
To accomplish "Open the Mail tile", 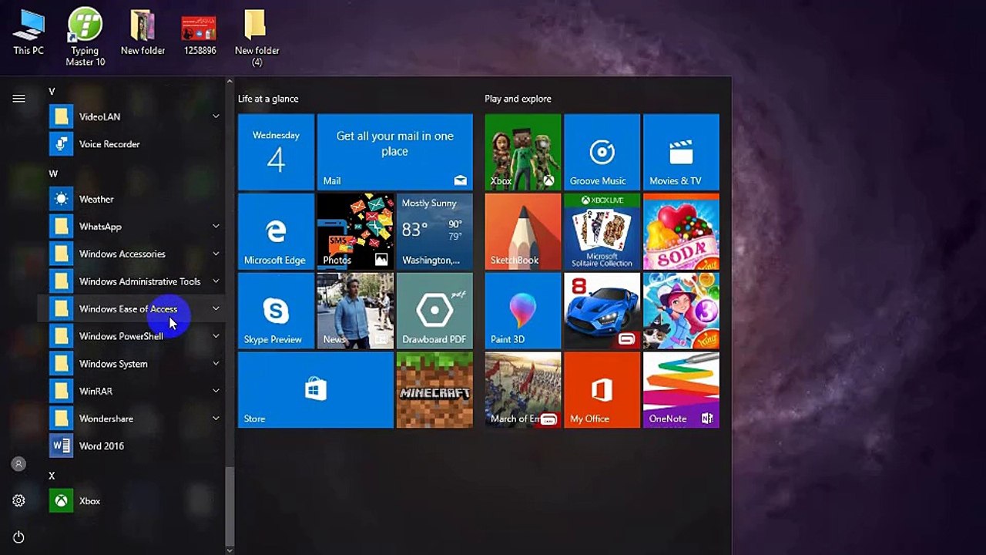I will 394,152.
